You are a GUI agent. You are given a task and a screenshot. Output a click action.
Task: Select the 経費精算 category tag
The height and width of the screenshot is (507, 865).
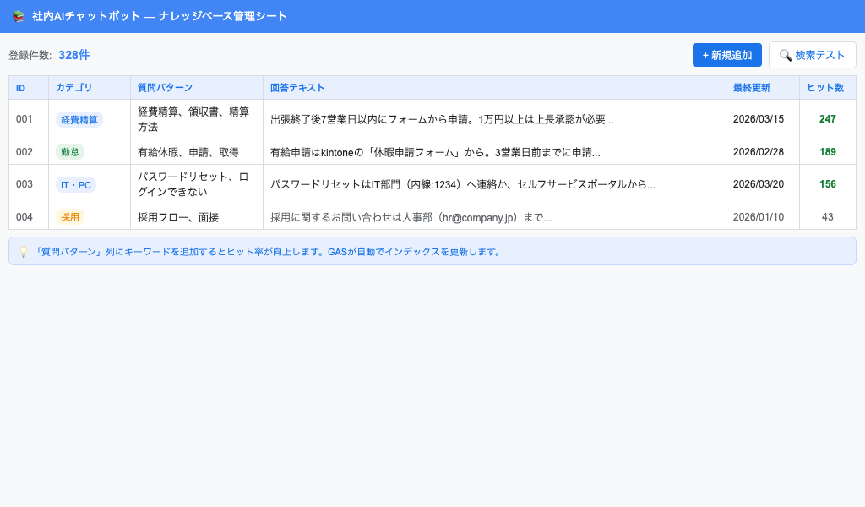pos(79,120)
